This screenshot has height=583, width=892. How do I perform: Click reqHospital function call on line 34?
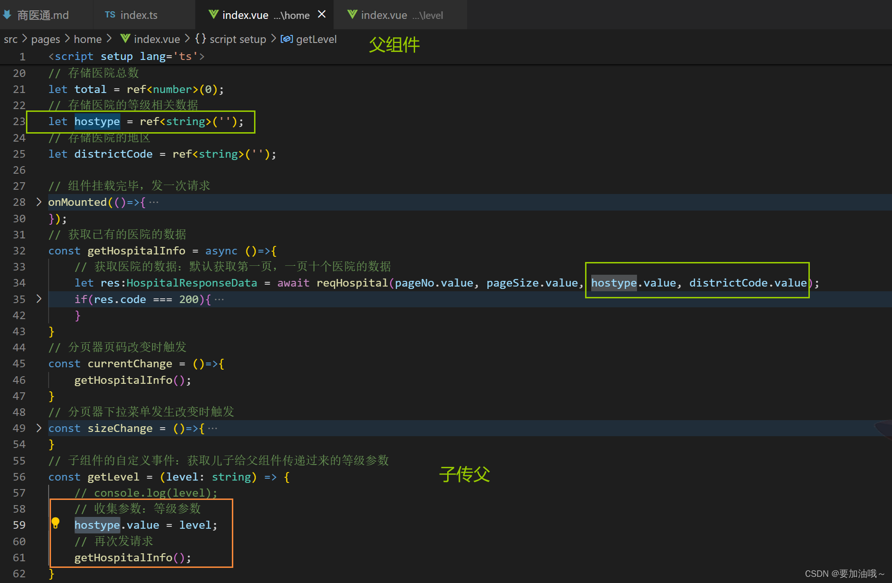point(352,283)
